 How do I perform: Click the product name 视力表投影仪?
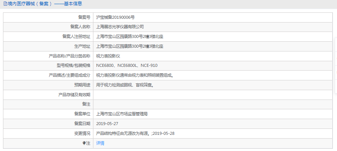coord(108,56)
